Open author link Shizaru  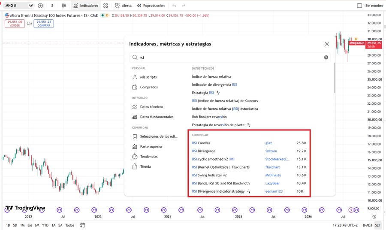(271, 151)
